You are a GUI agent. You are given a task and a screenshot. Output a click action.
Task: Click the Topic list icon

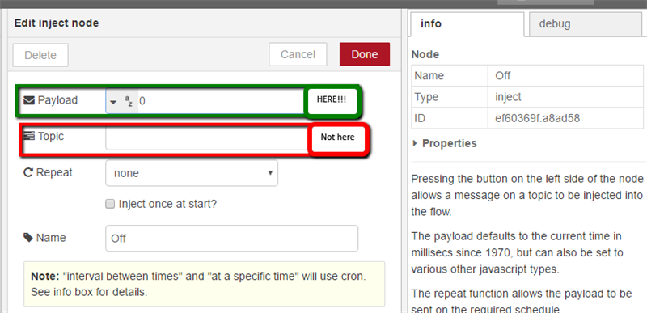29,136
